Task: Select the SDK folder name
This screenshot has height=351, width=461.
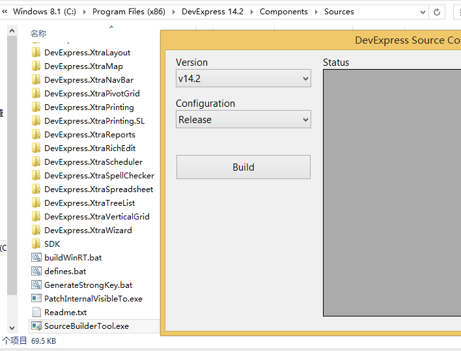Action: click(x=52, y=244)
